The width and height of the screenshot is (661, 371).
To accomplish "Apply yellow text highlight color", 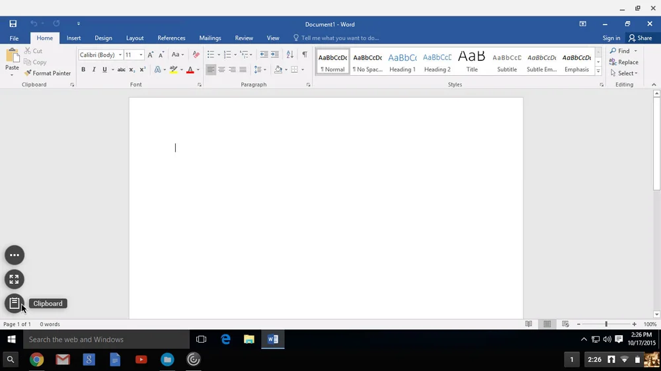I will click(173, 69).
